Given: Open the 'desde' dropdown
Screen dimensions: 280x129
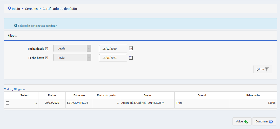Looking at the screenshot, I should pyautogui.click(x=72, y=48).
